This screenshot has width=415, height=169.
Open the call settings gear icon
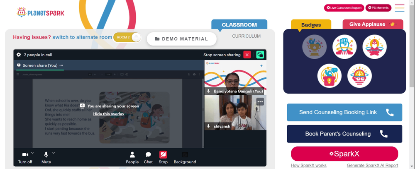tap(19, 55)
